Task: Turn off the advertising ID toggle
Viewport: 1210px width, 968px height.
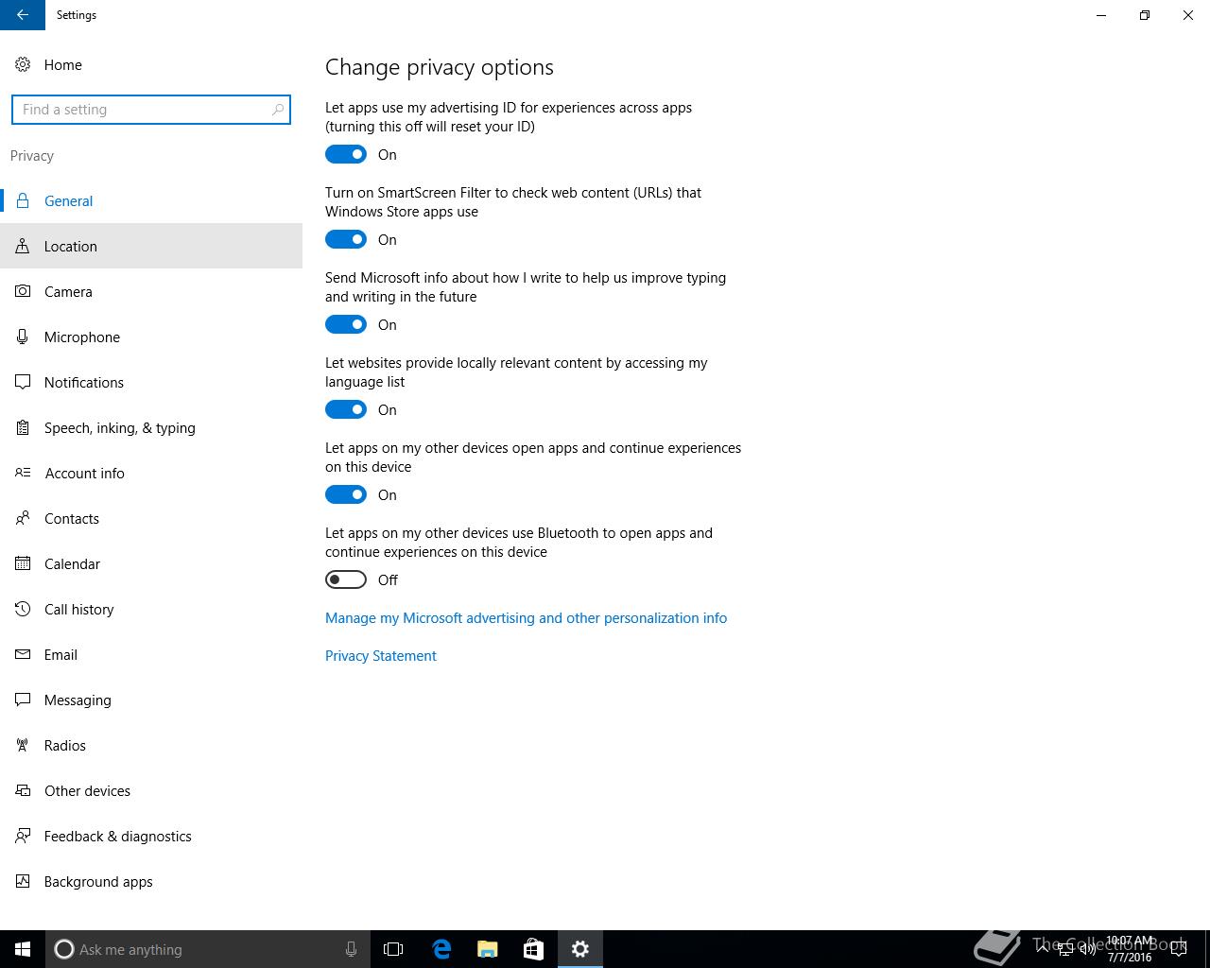Action: click(x=346, y=154)
